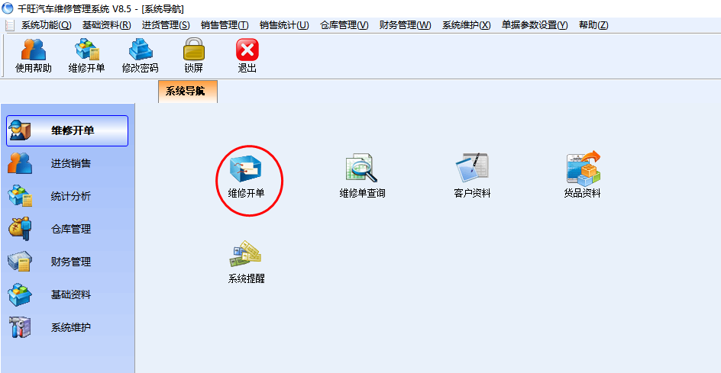Open the 帮助(Z) menu

(593, 25)
